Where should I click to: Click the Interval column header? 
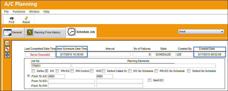click(x=110, y=49)
